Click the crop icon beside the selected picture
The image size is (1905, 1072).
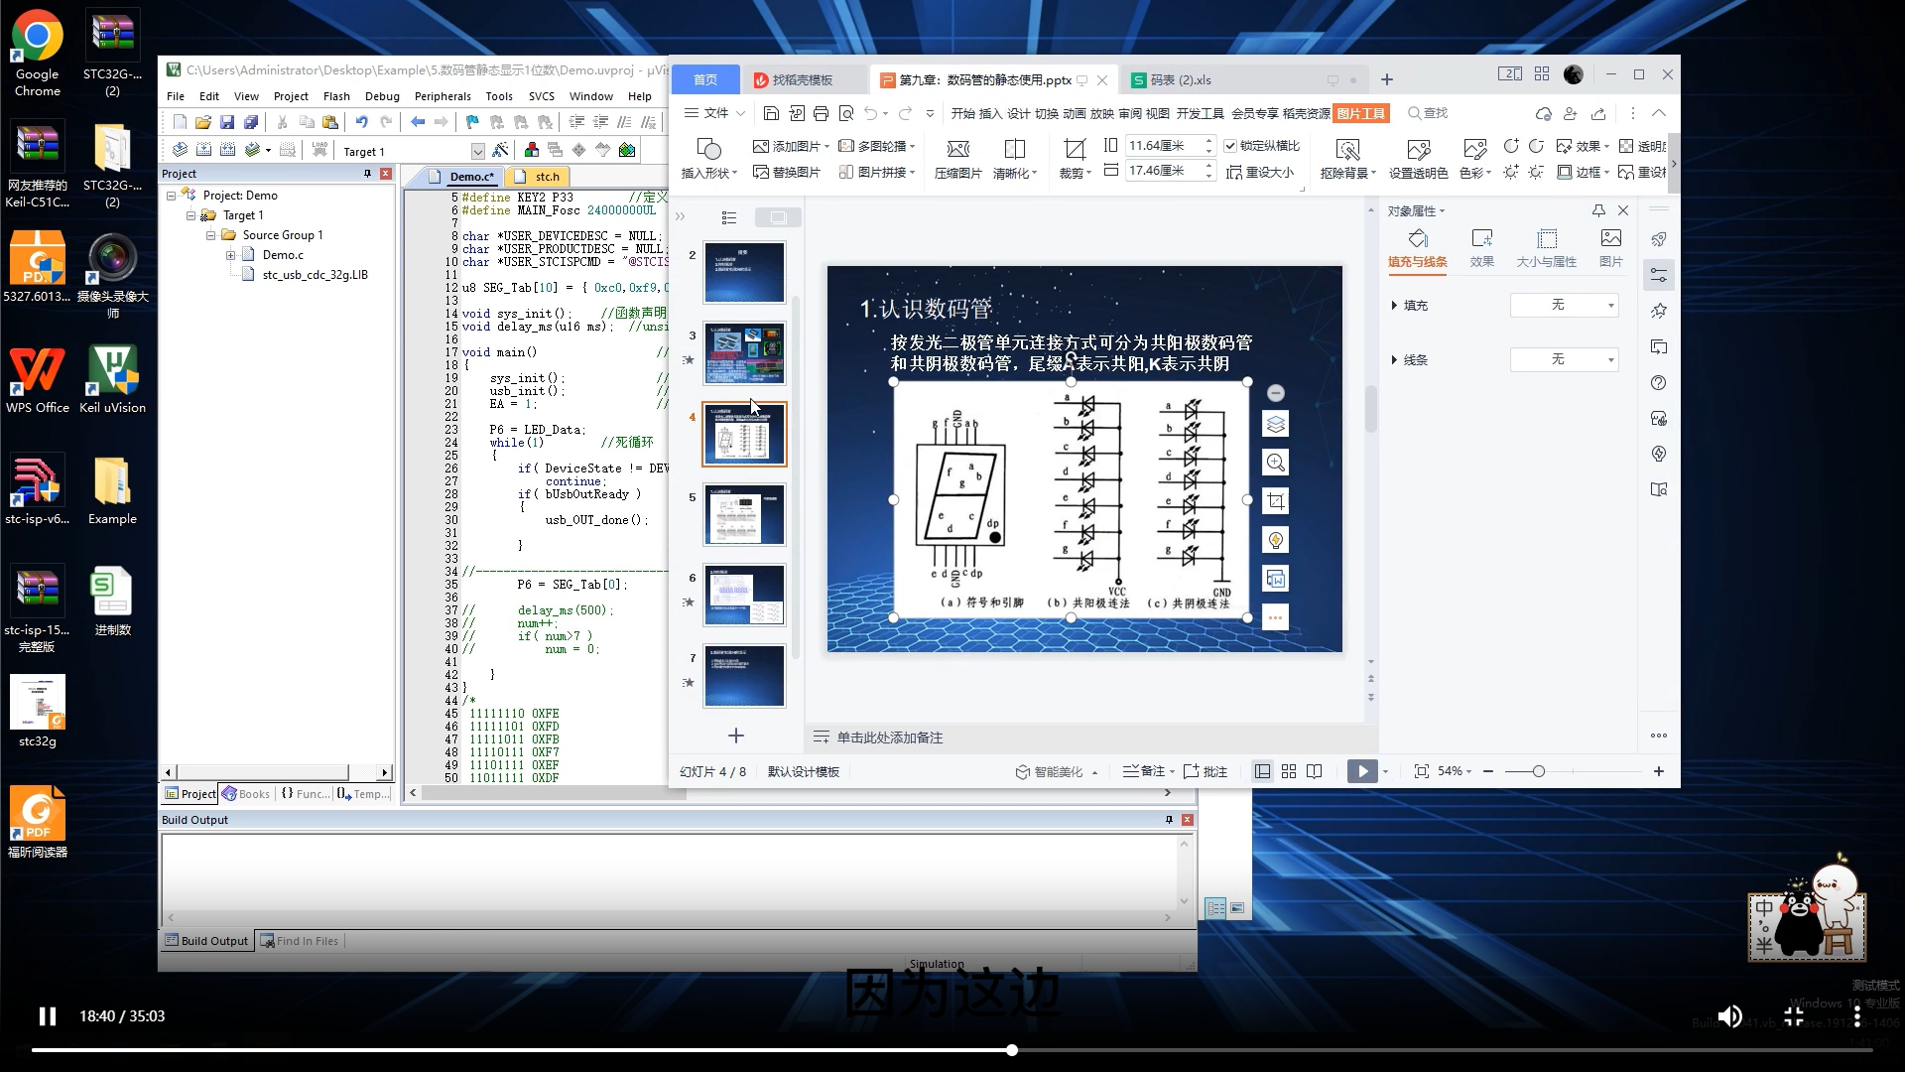tap(1276, 501)
